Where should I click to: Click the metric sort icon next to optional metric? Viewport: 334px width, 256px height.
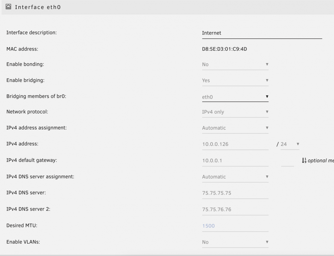click(304, 160)
